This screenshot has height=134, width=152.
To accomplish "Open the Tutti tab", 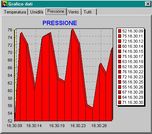I will (88, 12).
